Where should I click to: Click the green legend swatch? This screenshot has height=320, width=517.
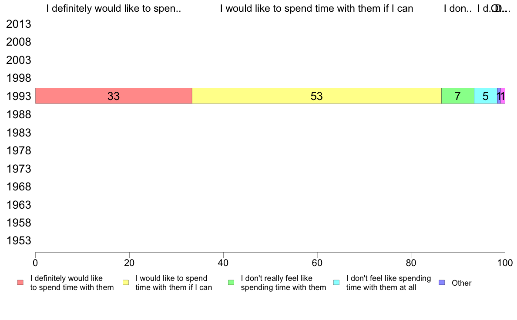[x=231, y=283]
